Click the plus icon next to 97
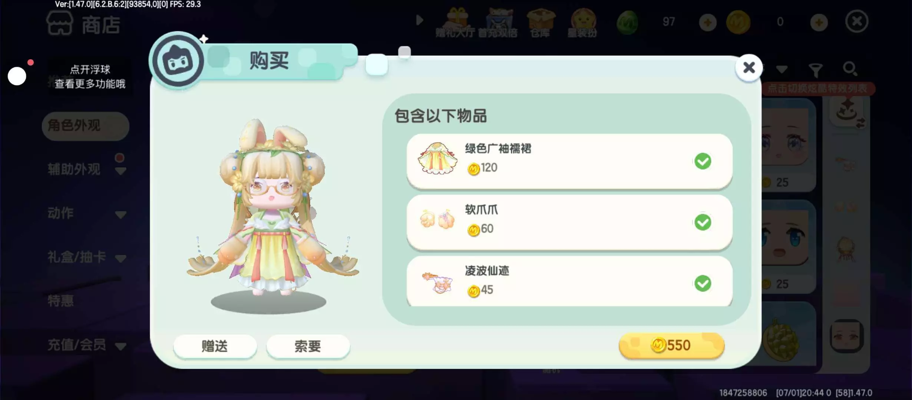 coord(708,22)
